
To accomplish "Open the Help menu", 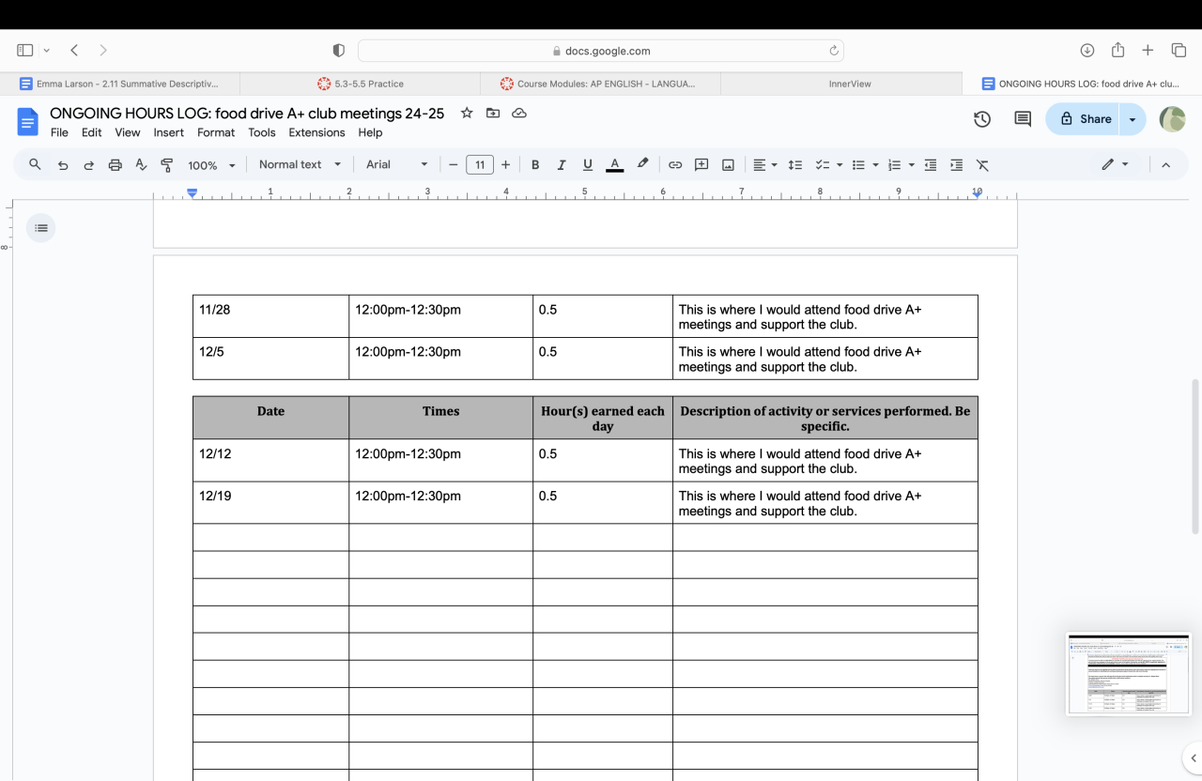I will [x=370, y=132].
